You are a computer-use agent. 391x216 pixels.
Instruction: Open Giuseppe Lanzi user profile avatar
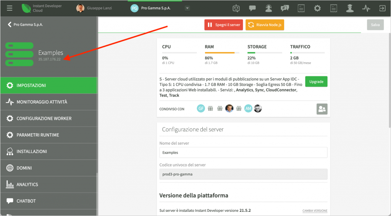click(80, 8)
